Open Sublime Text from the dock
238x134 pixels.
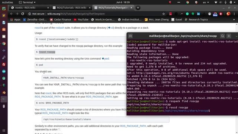tap(4, 16)
